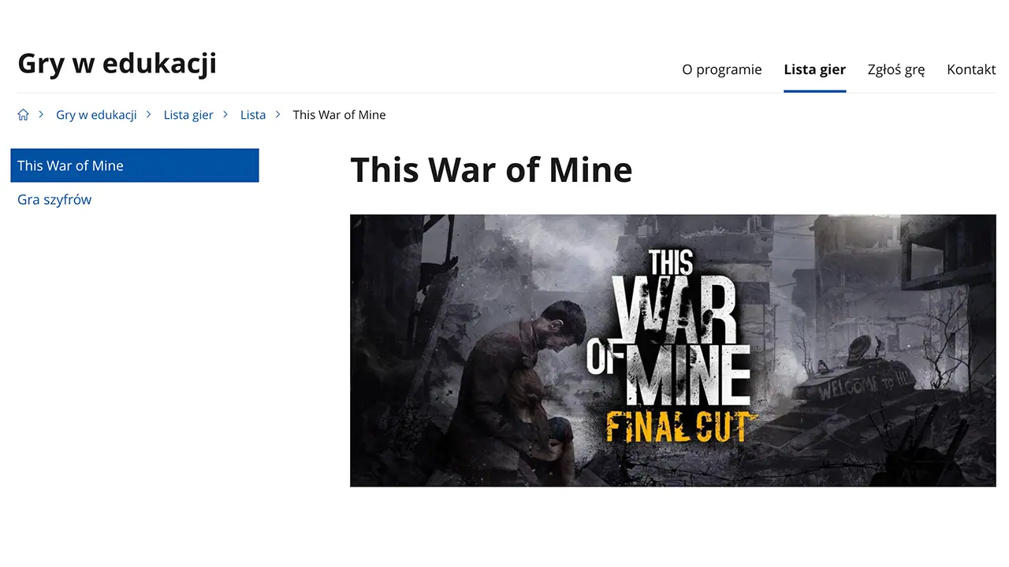Click the 'This War of Mine' page heading

coord(490,169)
